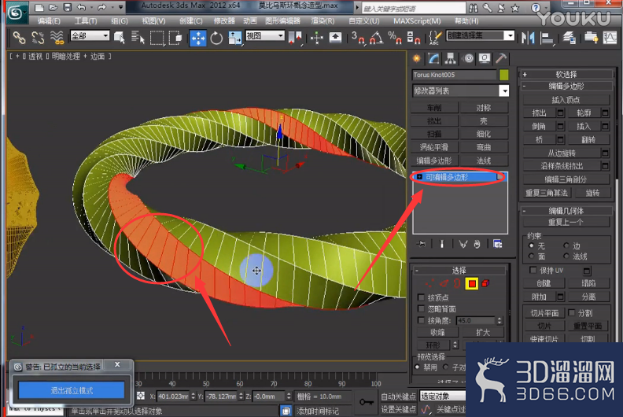
Task: Activate the Select and Scale tool
Action: (235, 39)
